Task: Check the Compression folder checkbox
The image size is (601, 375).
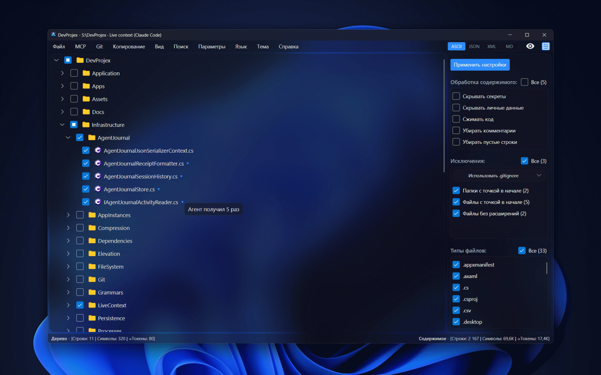Action: point(80,228)
